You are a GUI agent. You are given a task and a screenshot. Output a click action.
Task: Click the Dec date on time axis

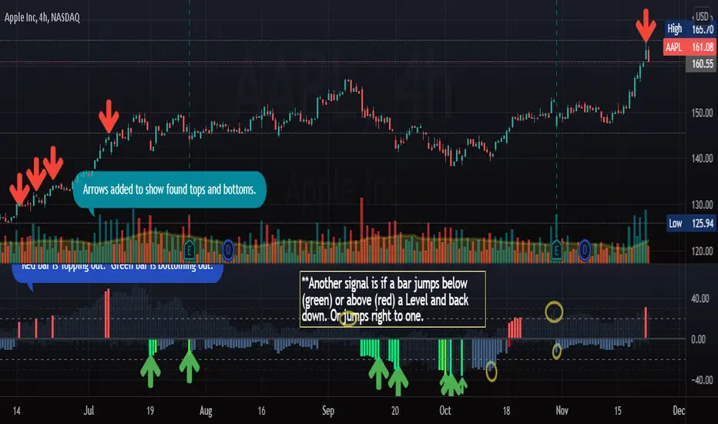[x=679, y=410]
